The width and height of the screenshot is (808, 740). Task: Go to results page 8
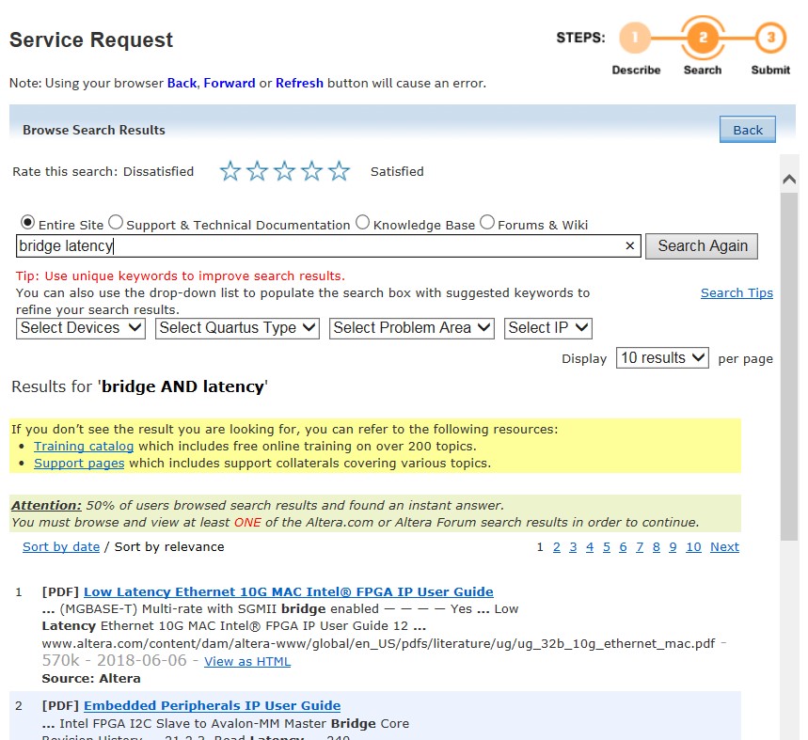(656, 547)
